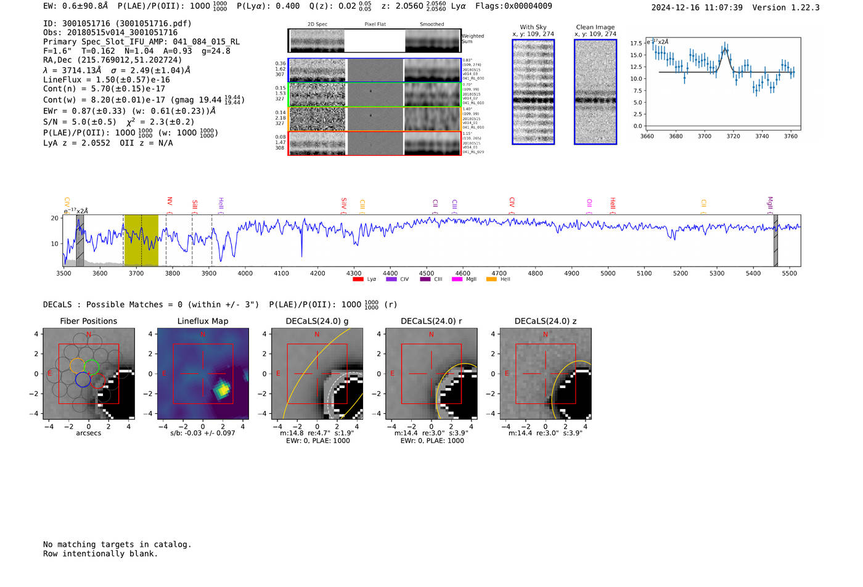Click the dark purple CIII legend swatch
863x587 pixels.
[x=425, y=279]
